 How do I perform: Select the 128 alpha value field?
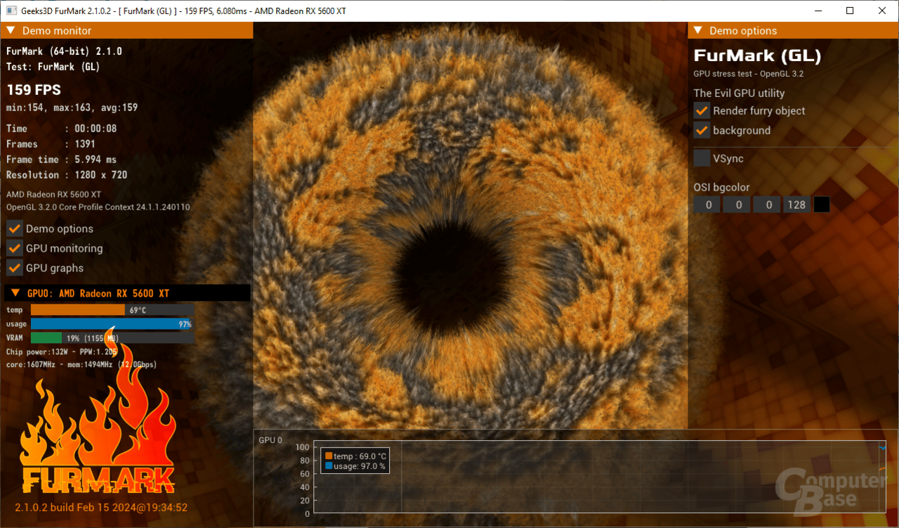tap(796, 204)
